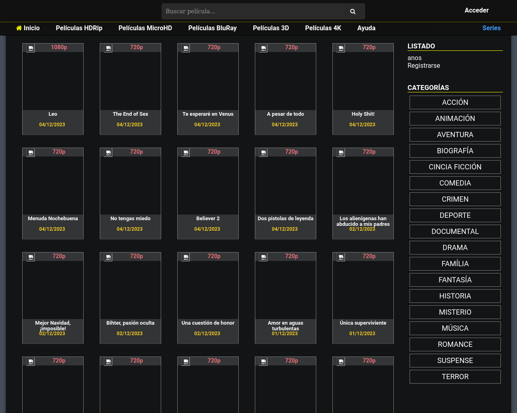The image size is (517, 413).
Task: Open Una cuestión de honor title
Action: tap(208, 323)
